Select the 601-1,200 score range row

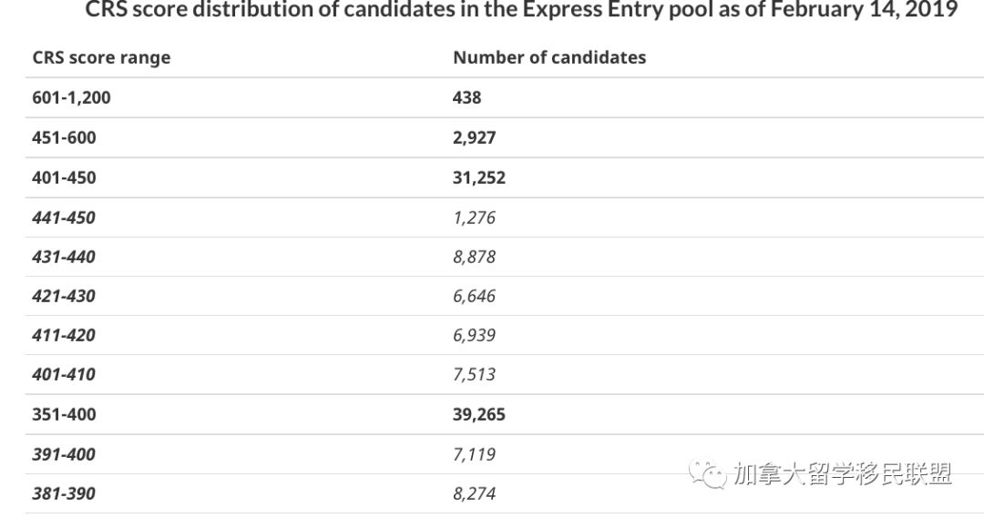[505, 97]
